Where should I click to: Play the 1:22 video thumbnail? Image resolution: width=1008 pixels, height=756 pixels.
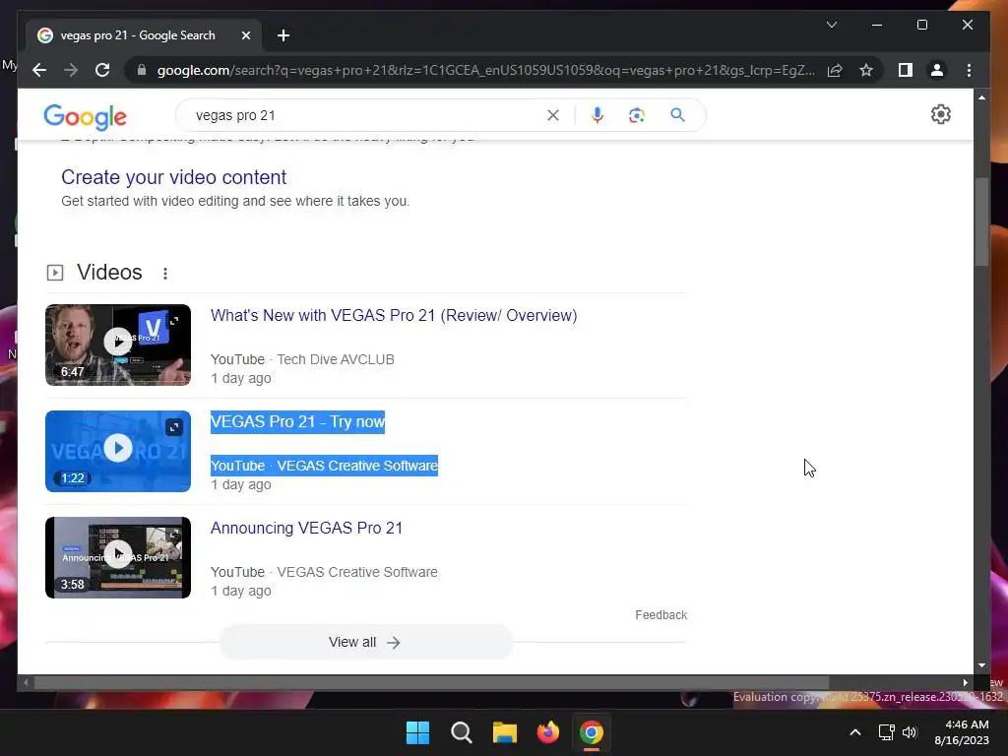118,448
